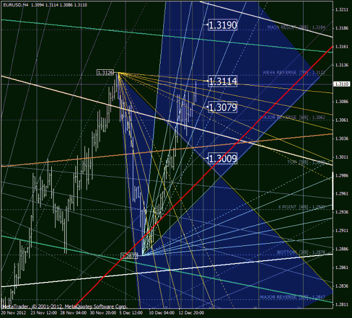This screenshot has height=318, width=352.
Task: Select the red ascending trend line
Action: (203, 176)
